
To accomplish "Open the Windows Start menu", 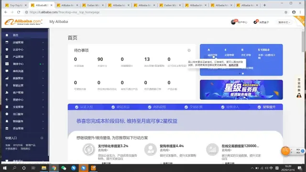I will coord(5,168).
